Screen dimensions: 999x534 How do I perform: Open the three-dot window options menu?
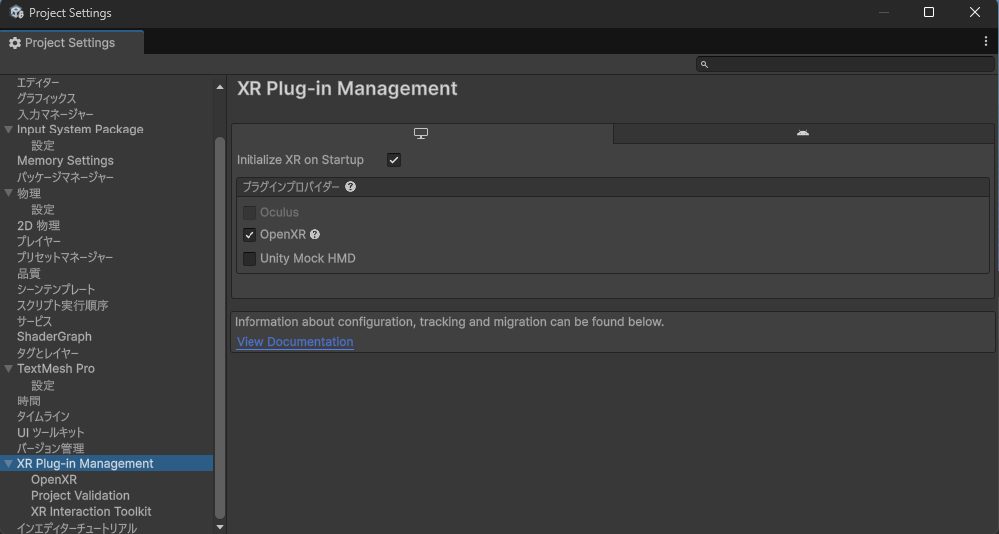click(x=986, y=41)
